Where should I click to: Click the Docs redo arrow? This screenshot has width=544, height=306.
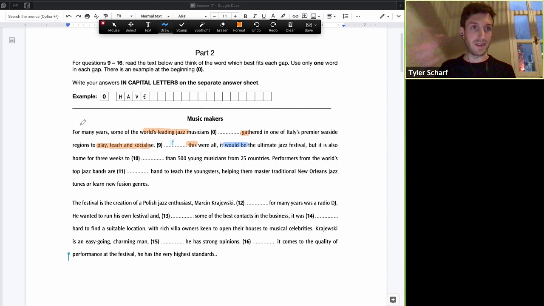click(78, 16)
